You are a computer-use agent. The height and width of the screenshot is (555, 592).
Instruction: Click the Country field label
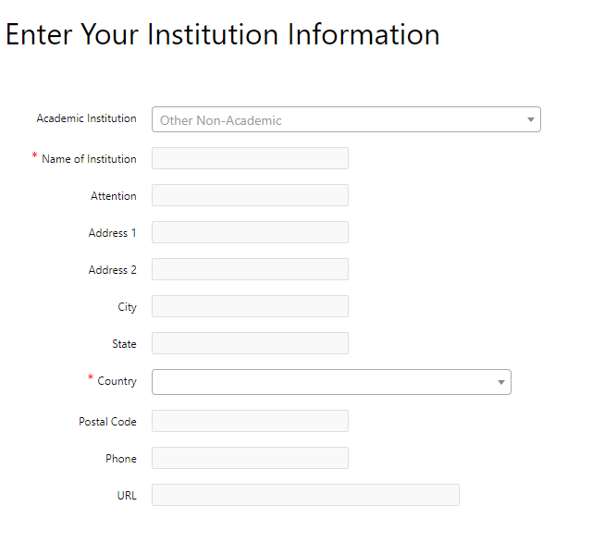coord(117,381)
